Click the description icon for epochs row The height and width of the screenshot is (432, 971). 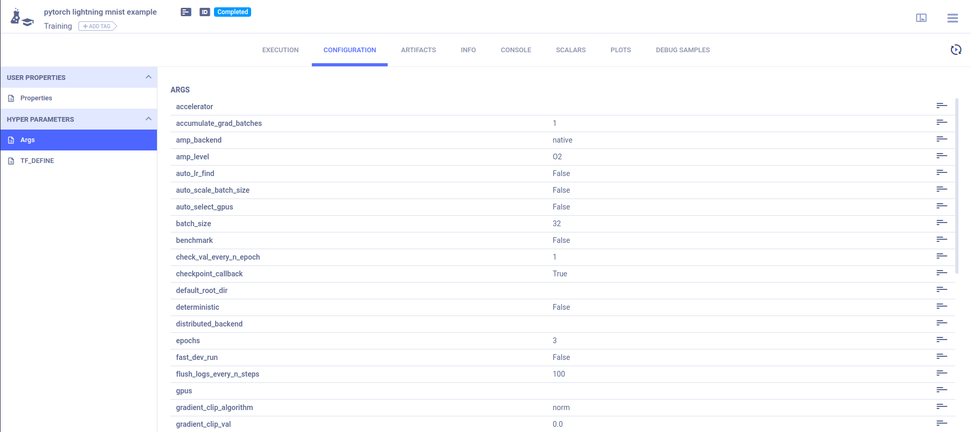click(941, 340)
